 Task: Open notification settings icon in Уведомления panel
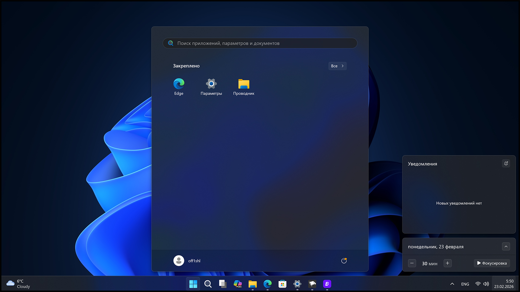[506, 164]
